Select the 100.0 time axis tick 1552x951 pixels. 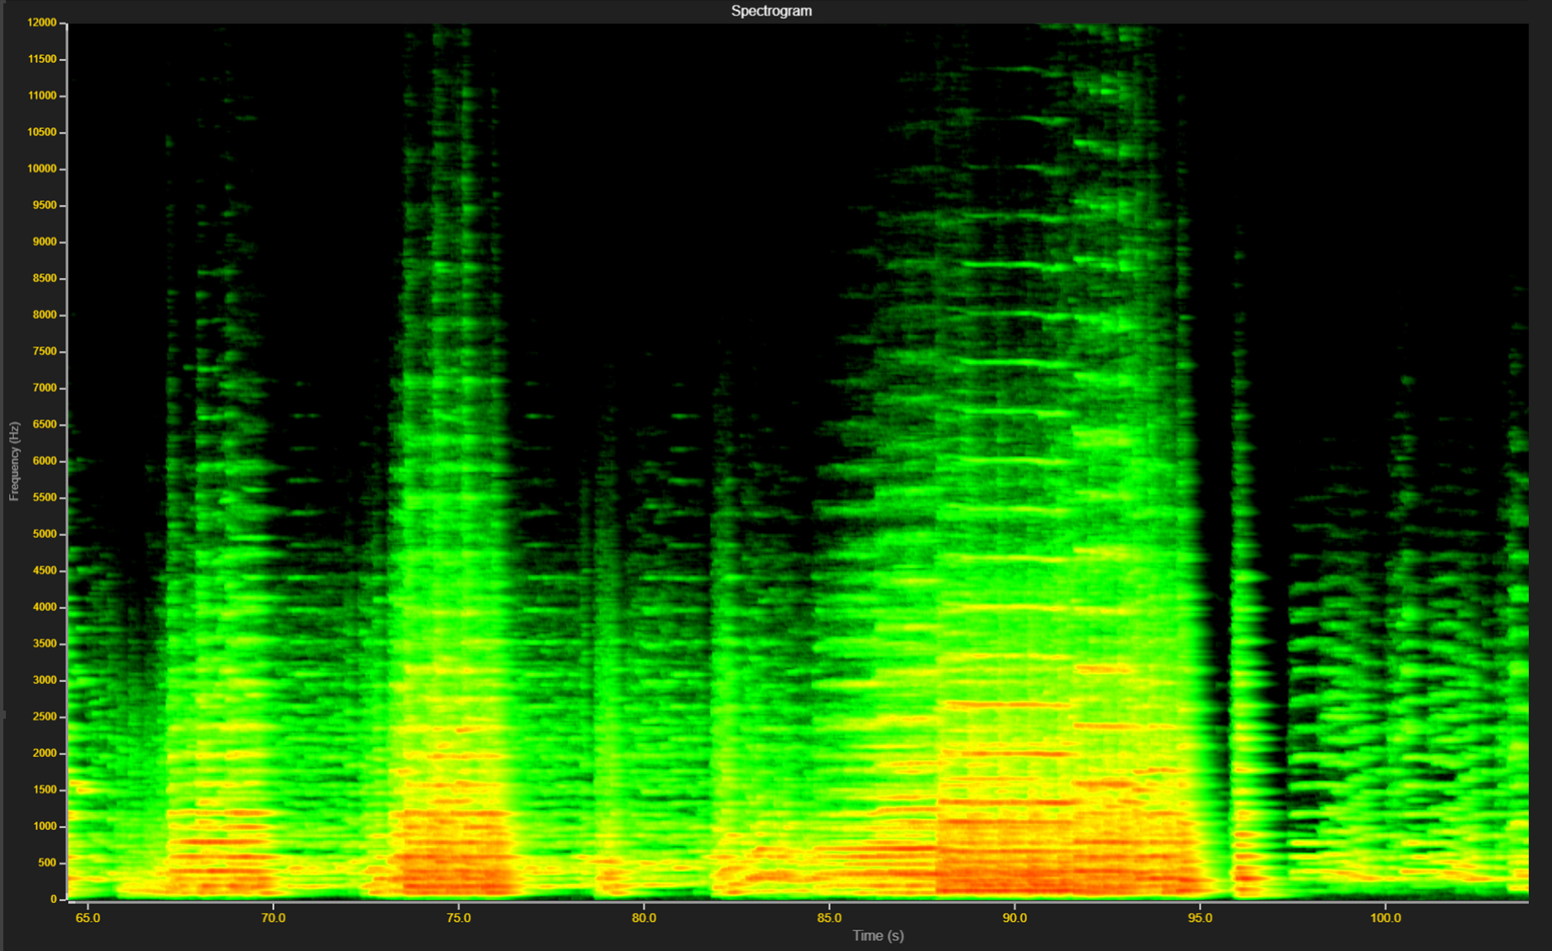[x=1385, y=917]
